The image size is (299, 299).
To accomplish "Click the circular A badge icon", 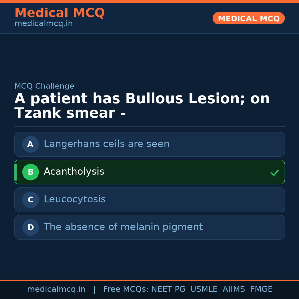I will pyautogui.click(x=30, y=144).
